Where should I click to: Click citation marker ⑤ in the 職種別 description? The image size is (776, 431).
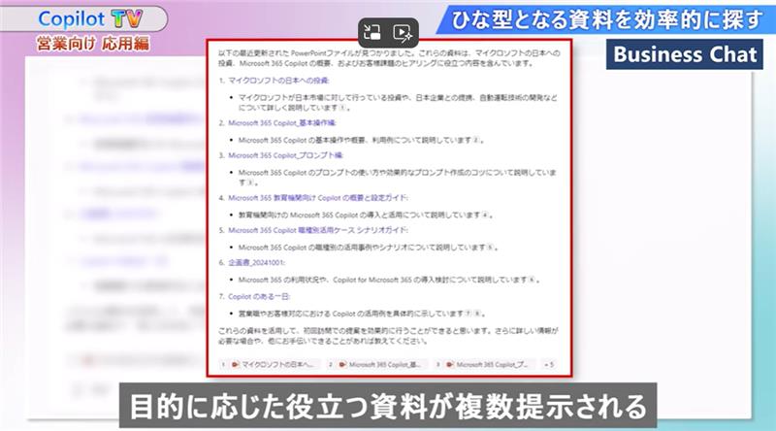click(490, 248)
